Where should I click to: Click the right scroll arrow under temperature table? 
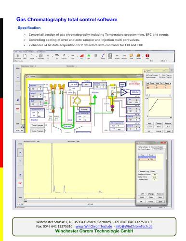[170, 95]
